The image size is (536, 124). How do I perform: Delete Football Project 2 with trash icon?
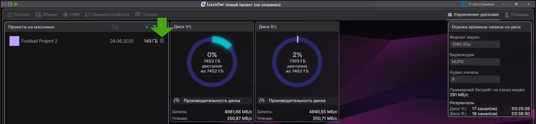pyautogui.click(x=162, y=41)
